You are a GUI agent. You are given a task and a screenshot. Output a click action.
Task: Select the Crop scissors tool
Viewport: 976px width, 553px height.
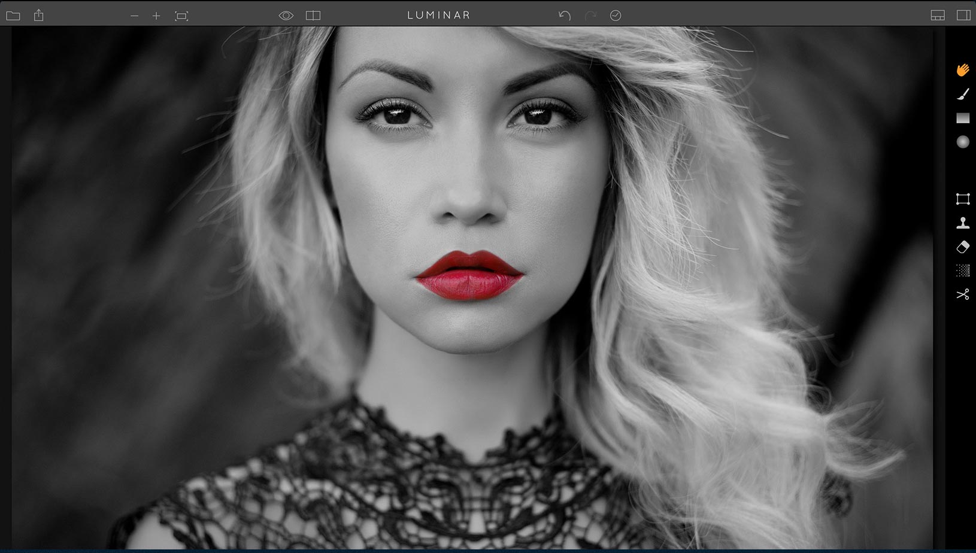[x=962, y=294]
